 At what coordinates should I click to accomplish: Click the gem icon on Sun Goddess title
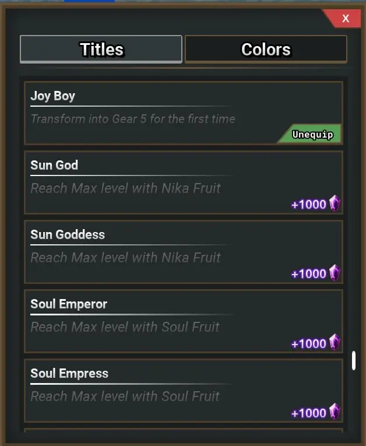[x=335, y=273]
